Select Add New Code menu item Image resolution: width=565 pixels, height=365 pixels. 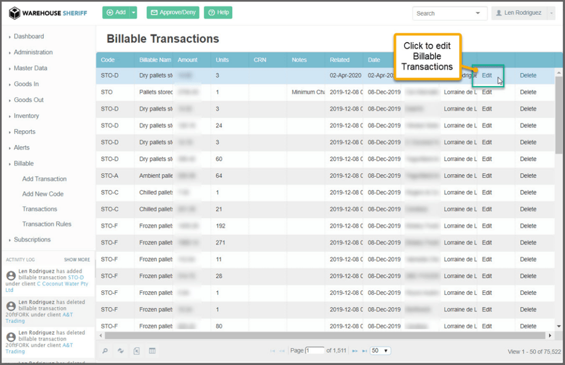(42, 194)
